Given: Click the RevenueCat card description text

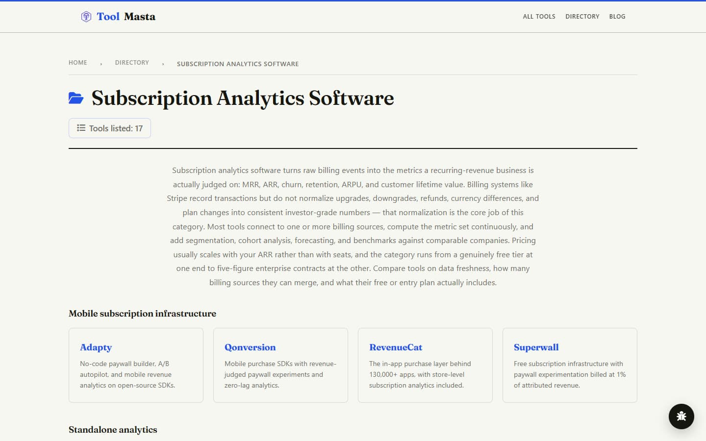Looking at the screenshot, I should point(420,374).
